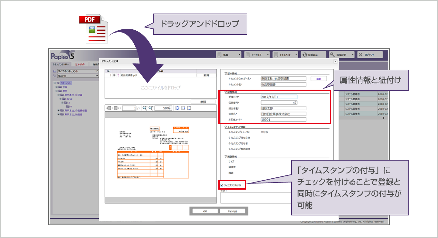Uncheck the タイムスタンプ付与 checkbox
This screenshot has width=438, height=238.
click(222, 185)
